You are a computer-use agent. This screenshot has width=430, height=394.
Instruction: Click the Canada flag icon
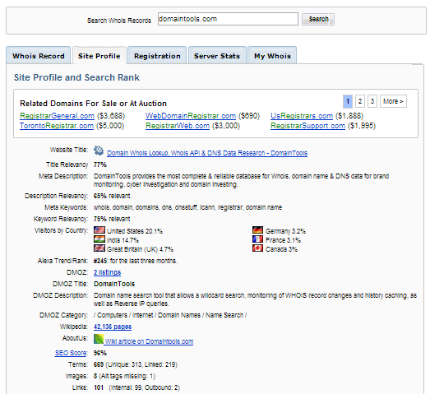(258, 248)
